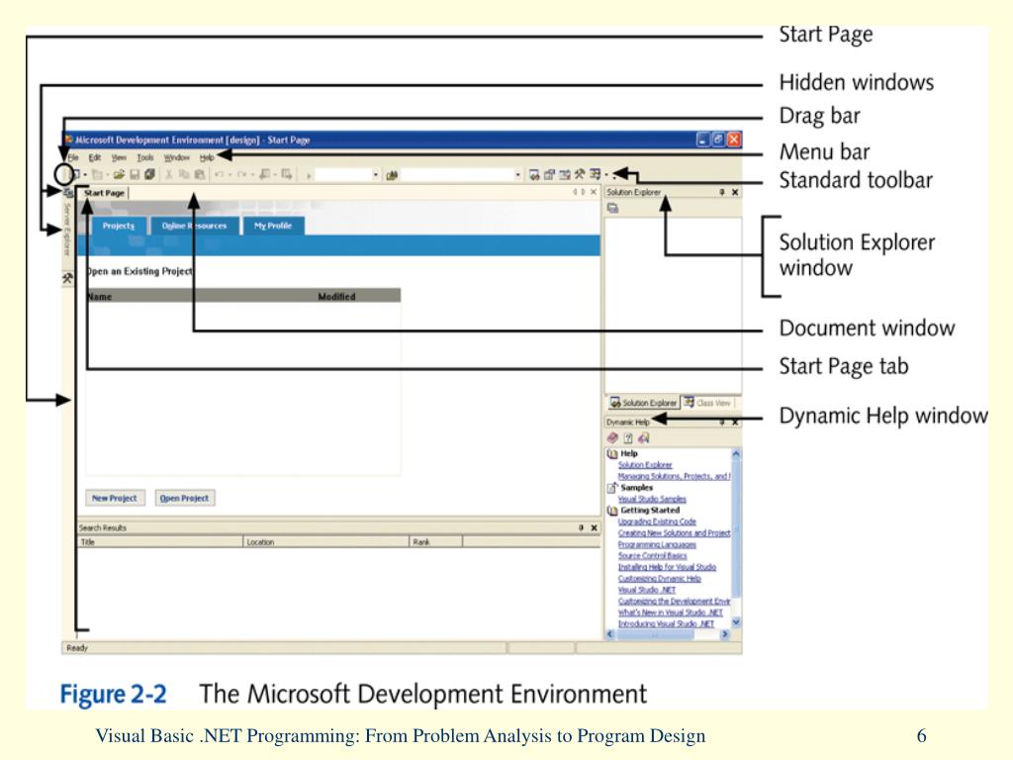The image size is (1013, 760).
Task: Click the Navigate Forward toolbar icon
Action: [x=286, y=174]
